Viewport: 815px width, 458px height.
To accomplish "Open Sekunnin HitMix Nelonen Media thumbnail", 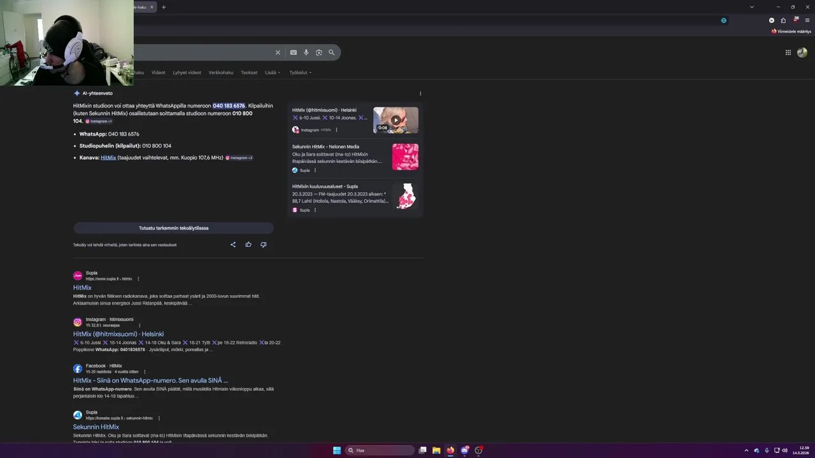I will [x=405, y=156].
